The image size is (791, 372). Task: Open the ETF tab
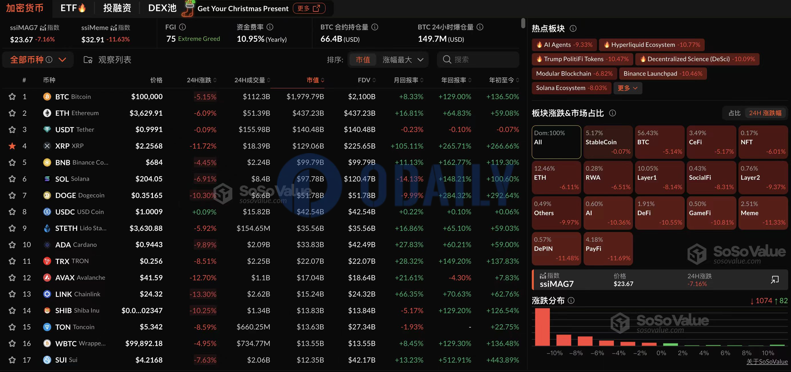[x=73, y=8]
